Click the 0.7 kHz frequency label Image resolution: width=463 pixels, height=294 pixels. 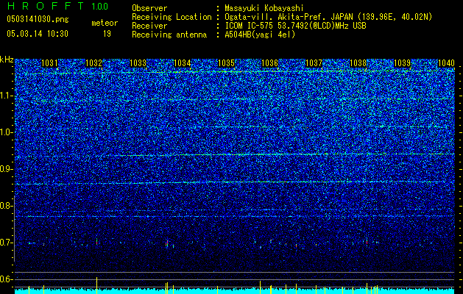(x=6, y=243)
